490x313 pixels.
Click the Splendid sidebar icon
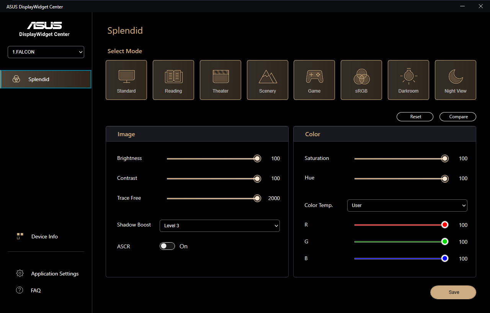(x=16, y=79)
